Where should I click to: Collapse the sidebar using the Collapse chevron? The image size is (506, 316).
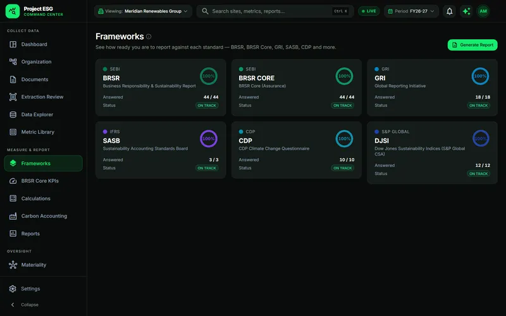click(13, 305)
